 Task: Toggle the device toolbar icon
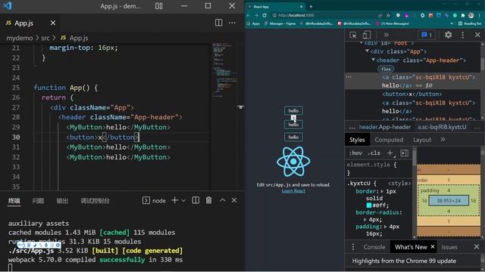coord(367,35)
